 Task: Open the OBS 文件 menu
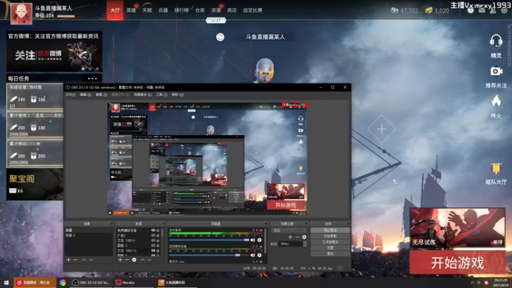click(70, 95)
